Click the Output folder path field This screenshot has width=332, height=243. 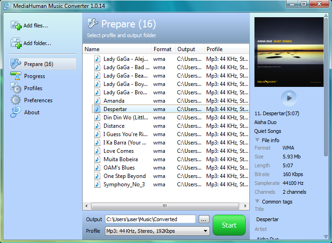tap(150, 219)
